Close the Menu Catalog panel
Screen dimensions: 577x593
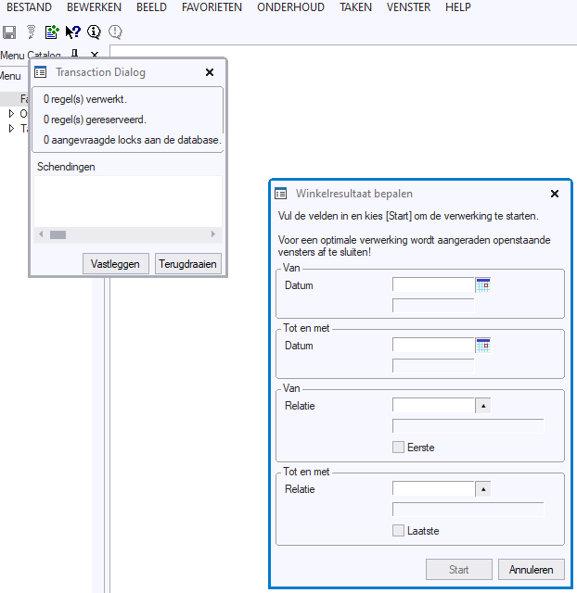(x=95, y=55)
